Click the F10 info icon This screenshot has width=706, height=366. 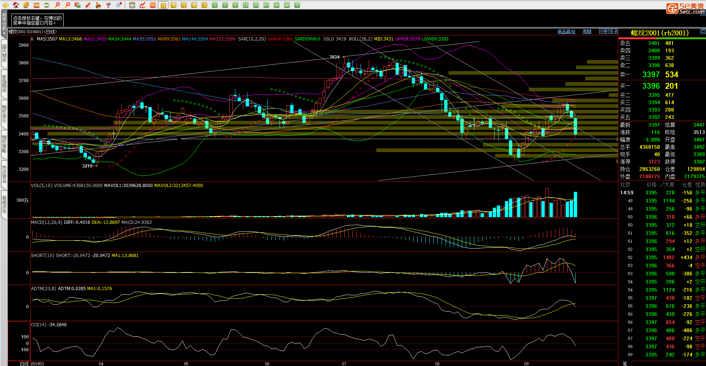click(x=36, y=5)
